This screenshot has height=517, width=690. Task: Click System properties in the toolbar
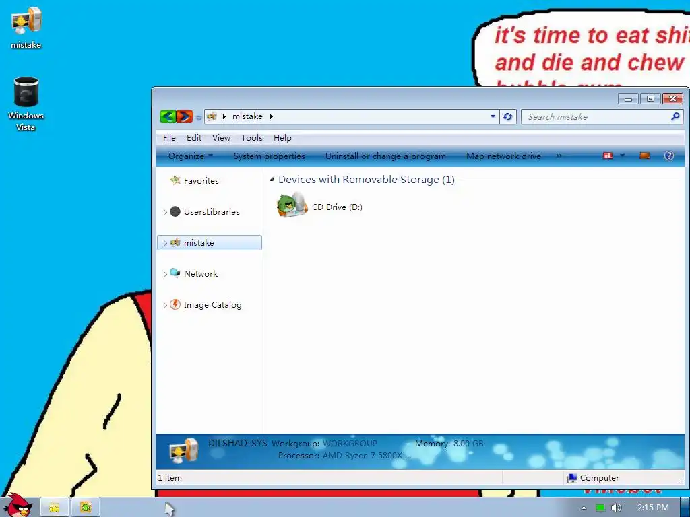pos(270,156)
